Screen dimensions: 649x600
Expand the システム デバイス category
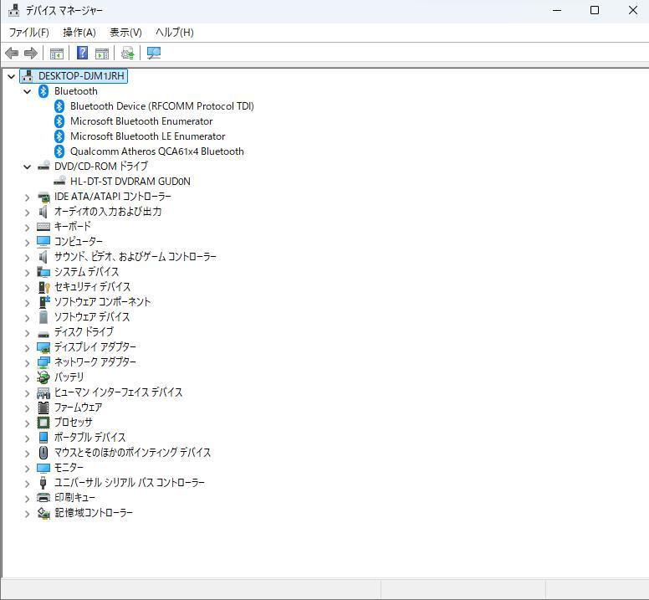pos(28,273)
